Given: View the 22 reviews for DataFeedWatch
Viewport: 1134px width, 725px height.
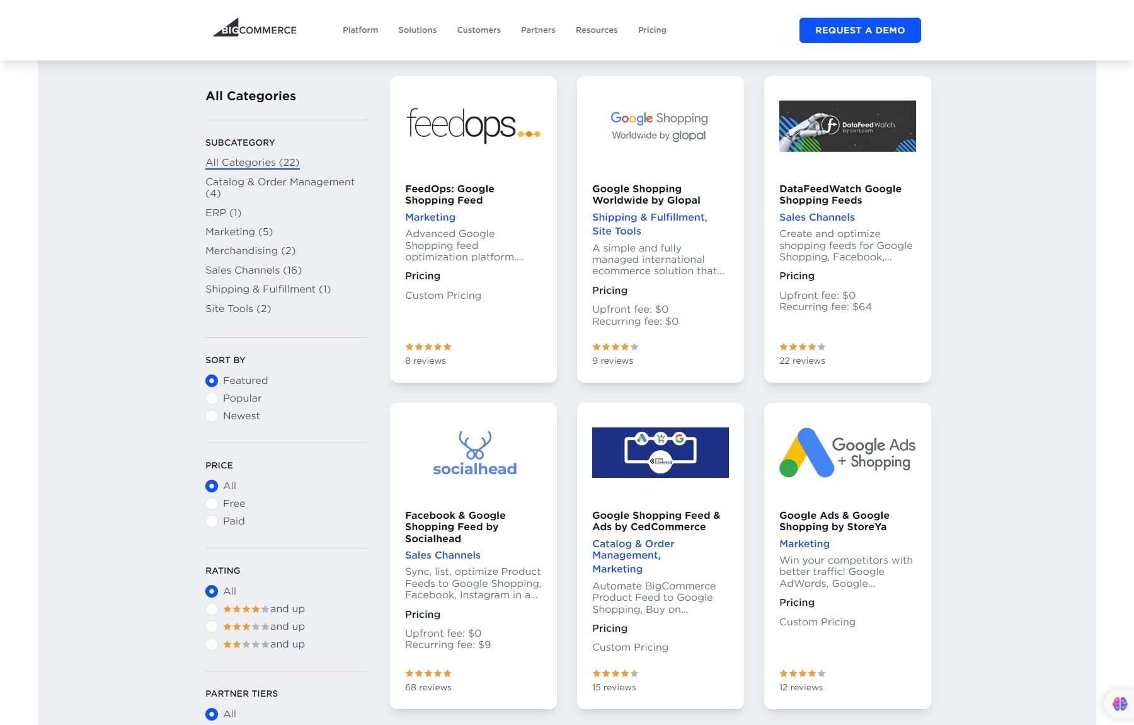Looking at the screenshot, I should (x=801, y=361).
